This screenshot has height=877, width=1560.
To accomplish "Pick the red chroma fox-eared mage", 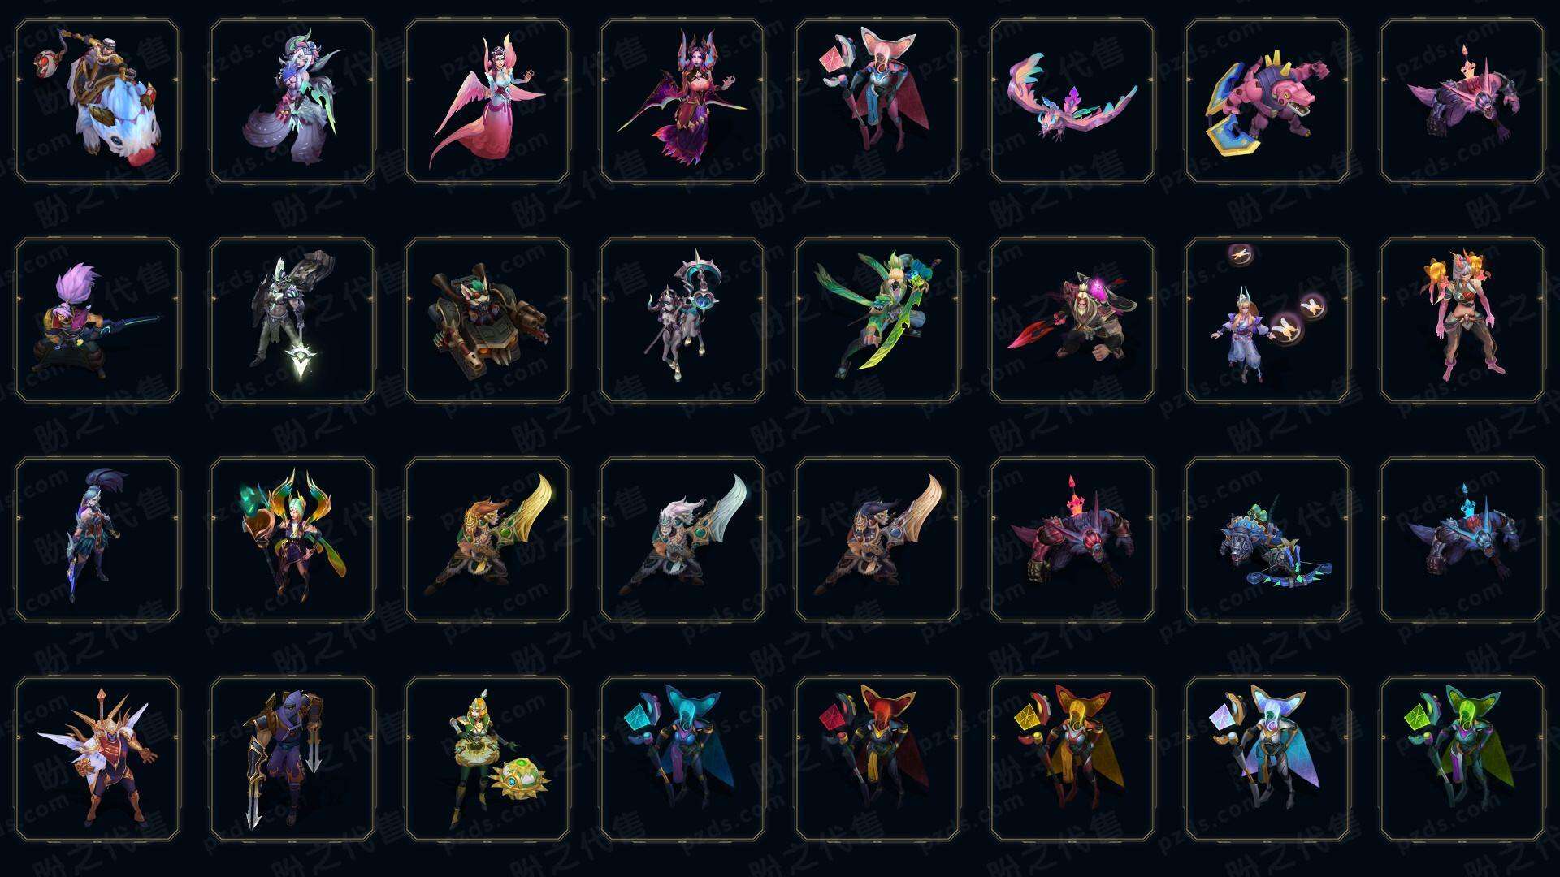I will (877, 758).
